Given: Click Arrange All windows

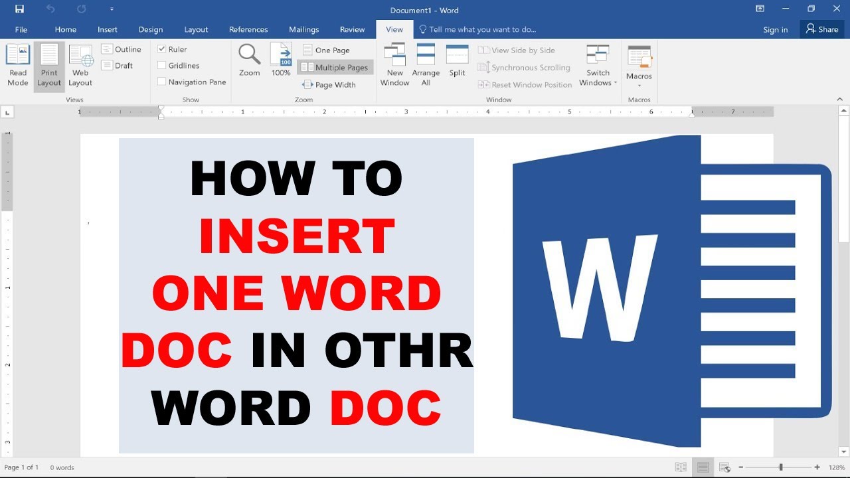Looking at the screenshot, I should coord(426,65).
